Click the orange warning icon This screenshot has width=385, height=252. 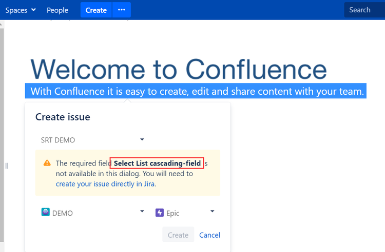tap(47, 163)
